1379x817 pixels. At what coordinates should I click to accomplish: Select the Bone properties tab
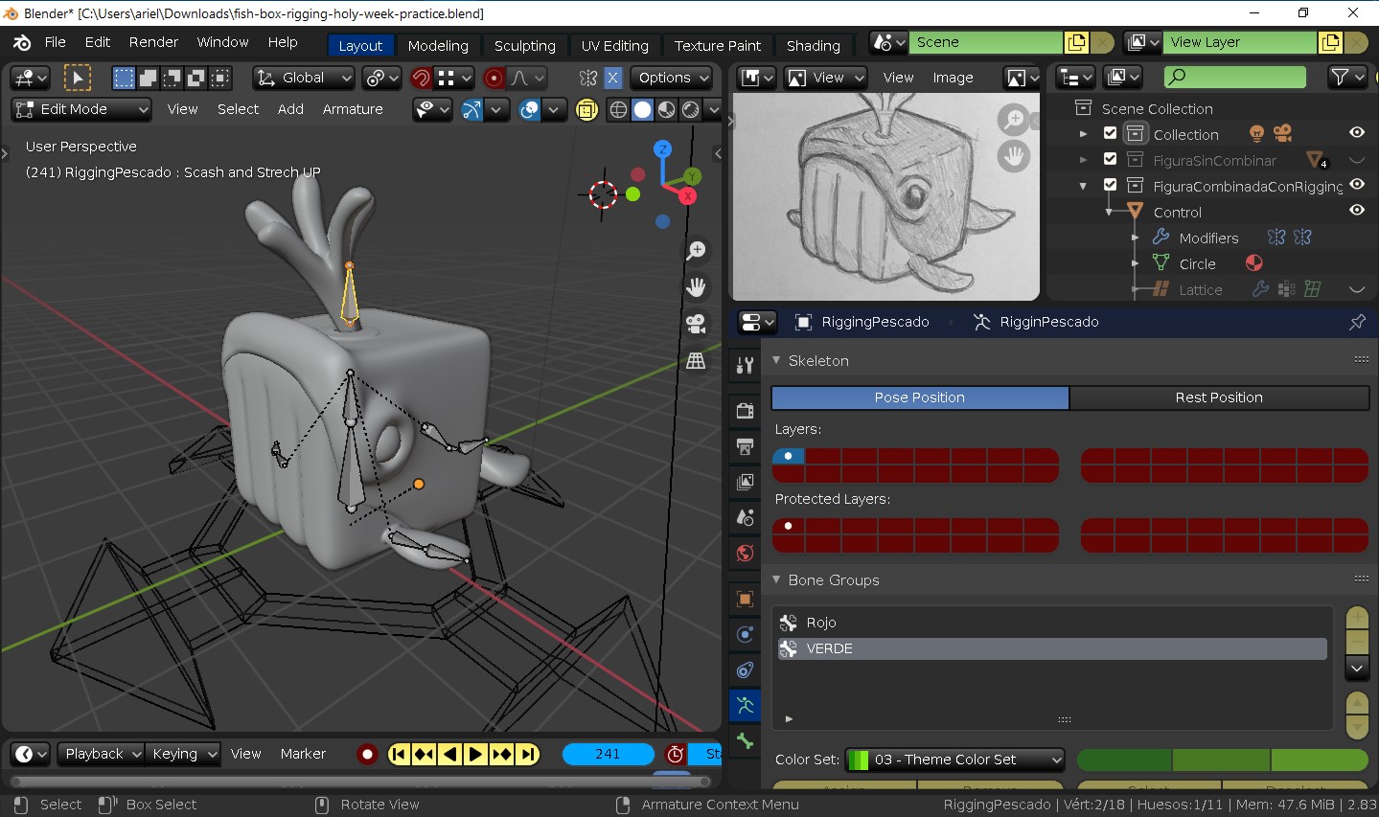745,740
